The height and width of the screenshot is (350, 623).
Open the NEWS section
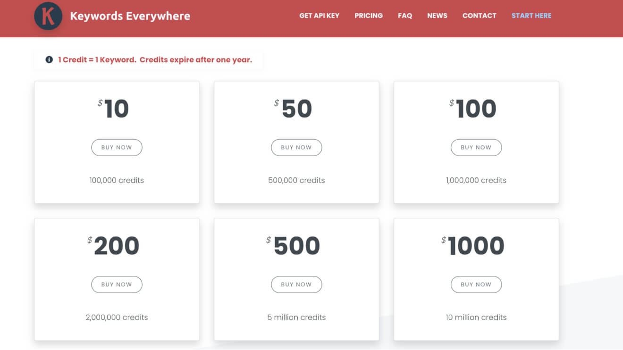click(x=437, y=16)
